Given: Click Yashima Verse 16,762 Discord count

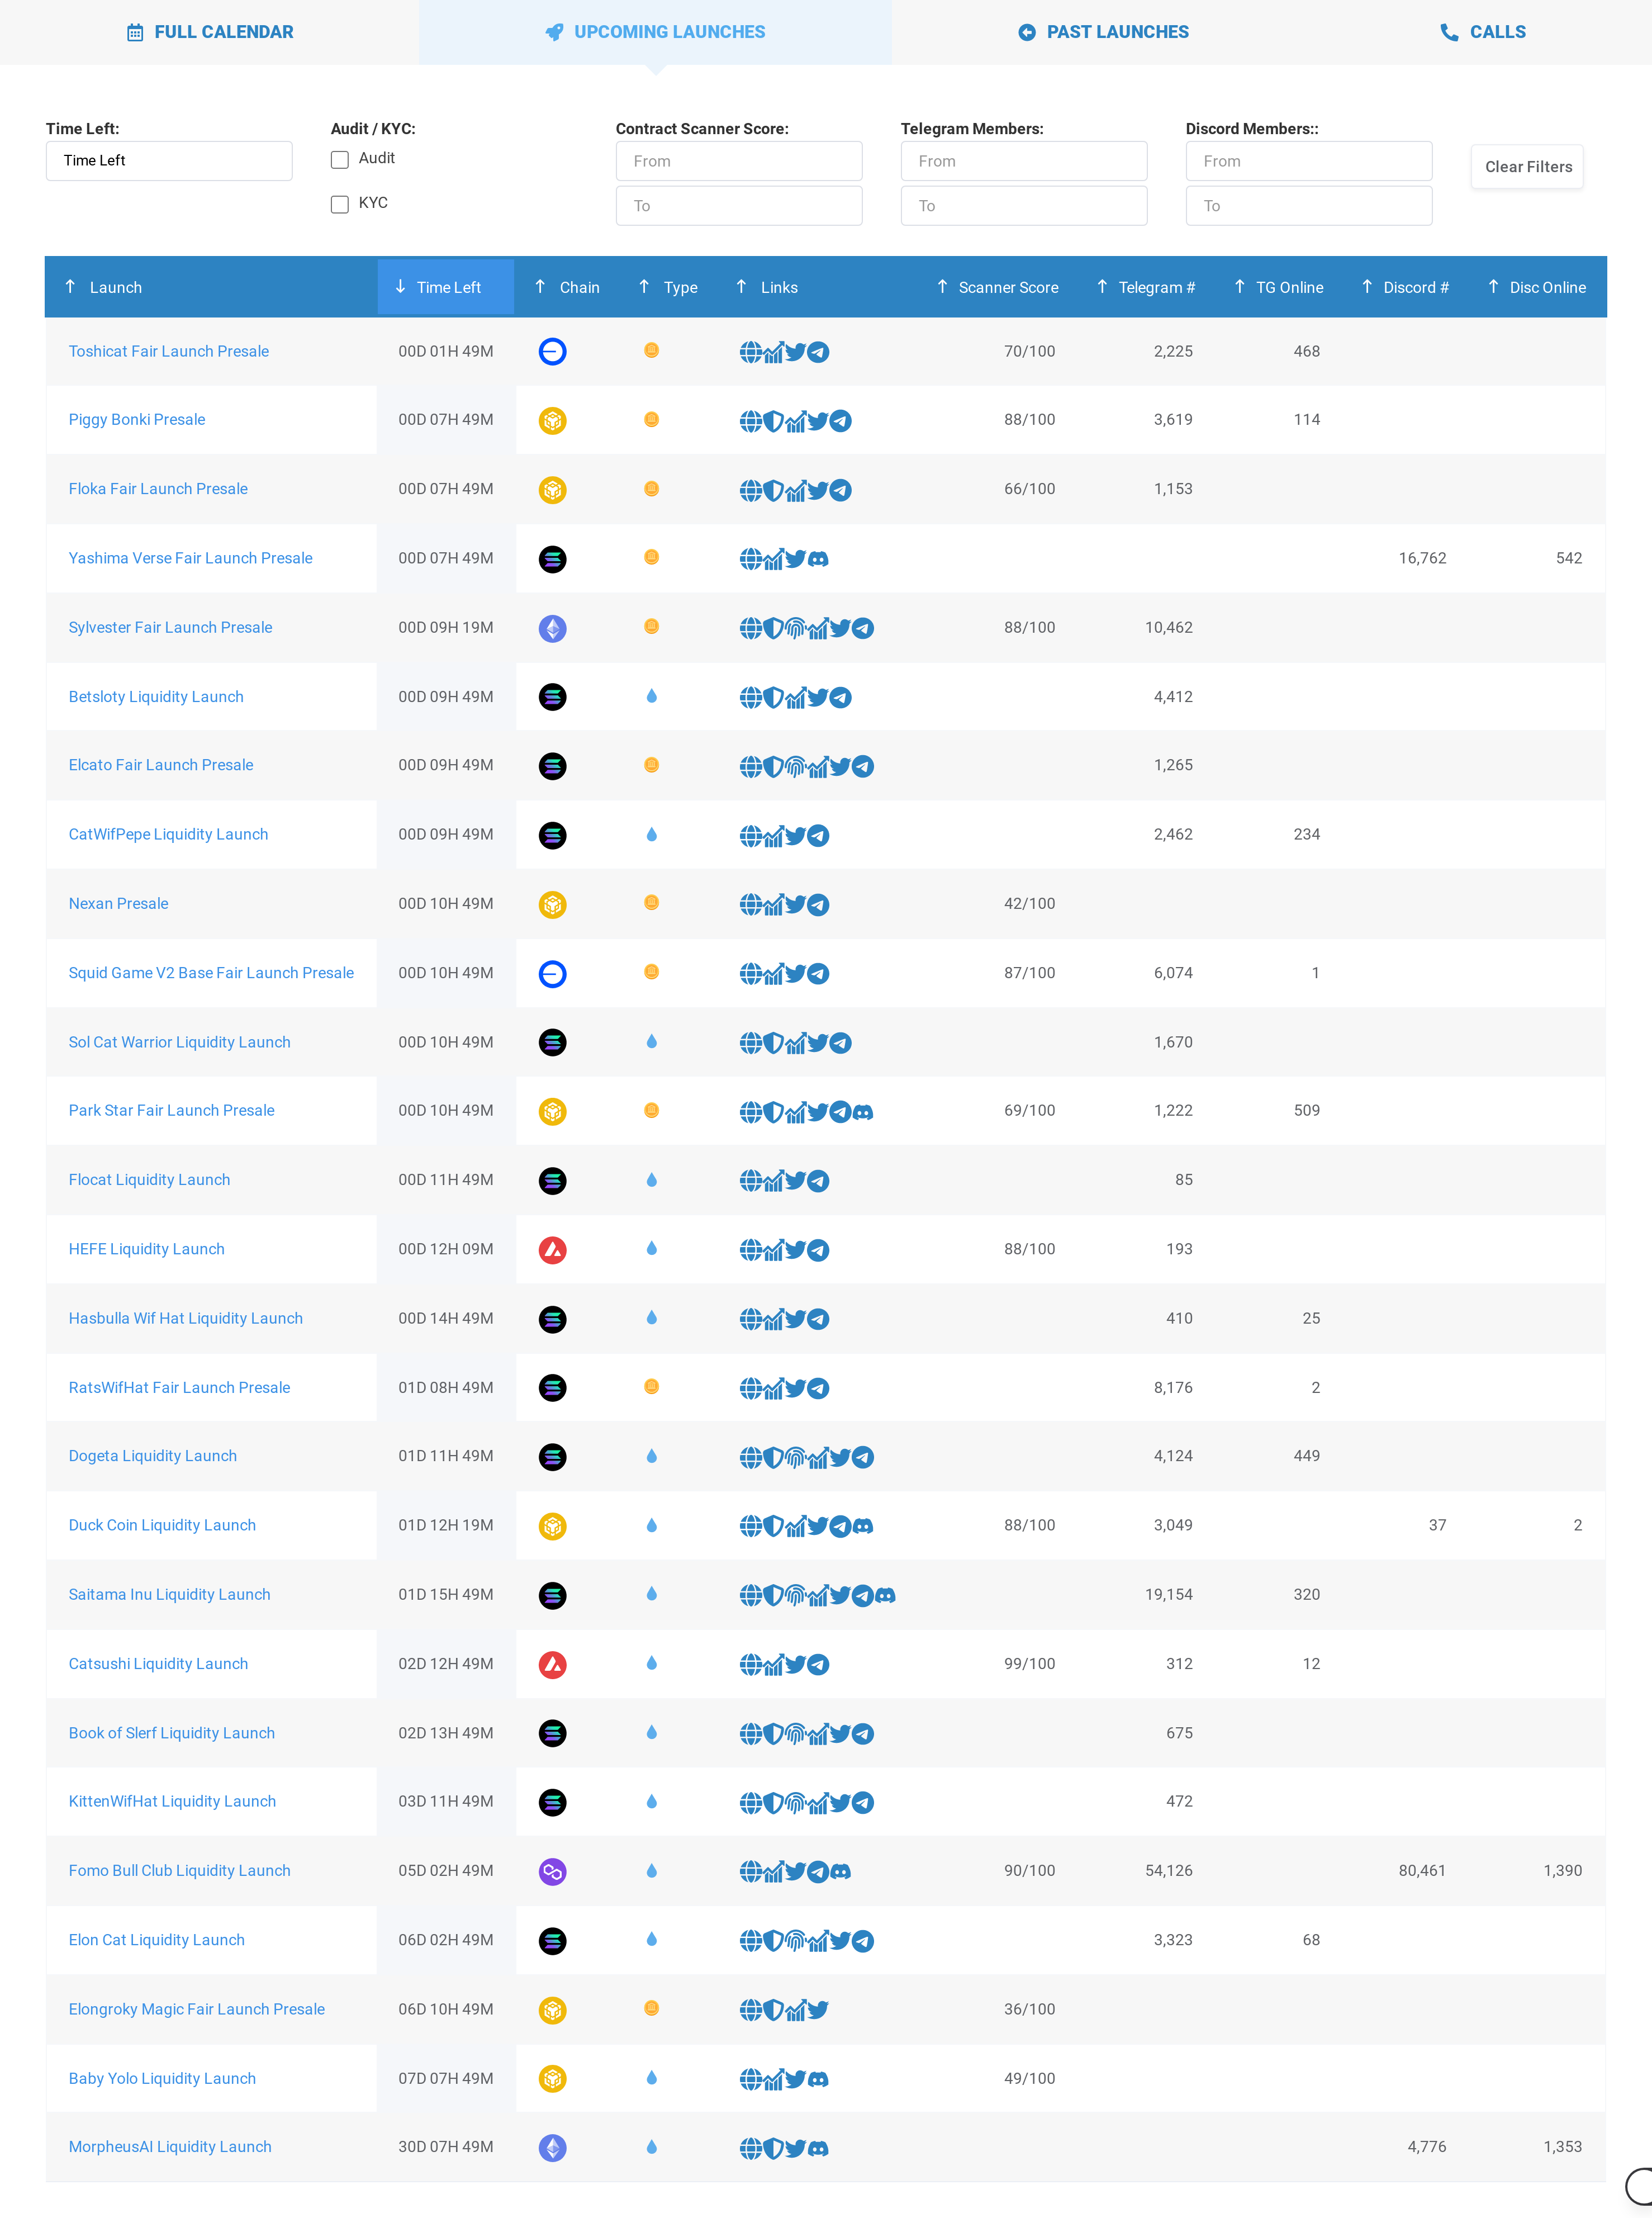Looking at the screenshot, I should 1422,559.
